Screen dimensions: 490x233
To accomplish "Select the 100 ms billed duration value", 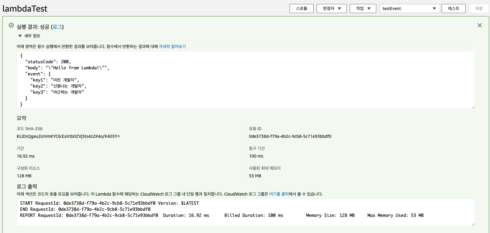I will (256, 156).
